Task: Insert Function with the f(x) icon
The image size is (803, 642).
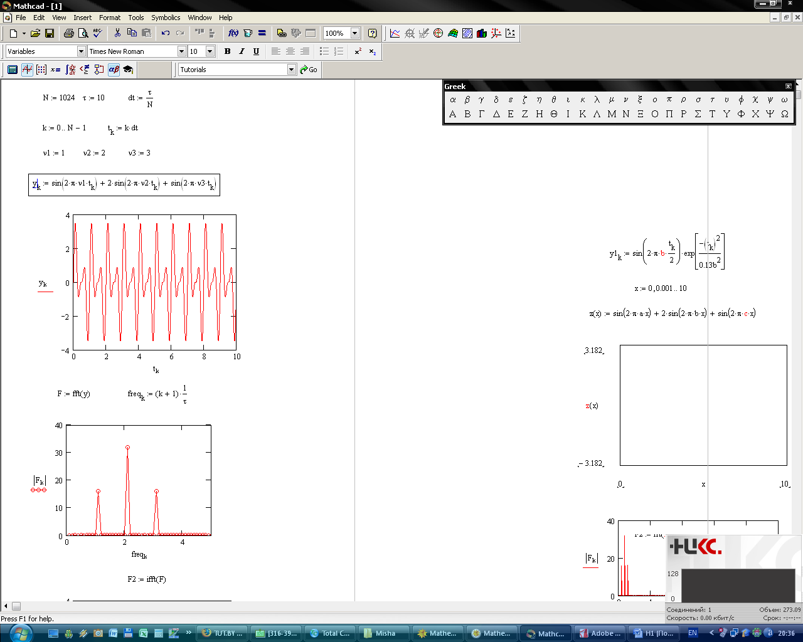Action: (233, 33)
